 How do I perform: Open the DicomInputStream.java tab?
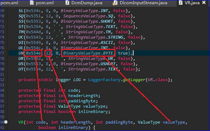click(x=143, y=3)
